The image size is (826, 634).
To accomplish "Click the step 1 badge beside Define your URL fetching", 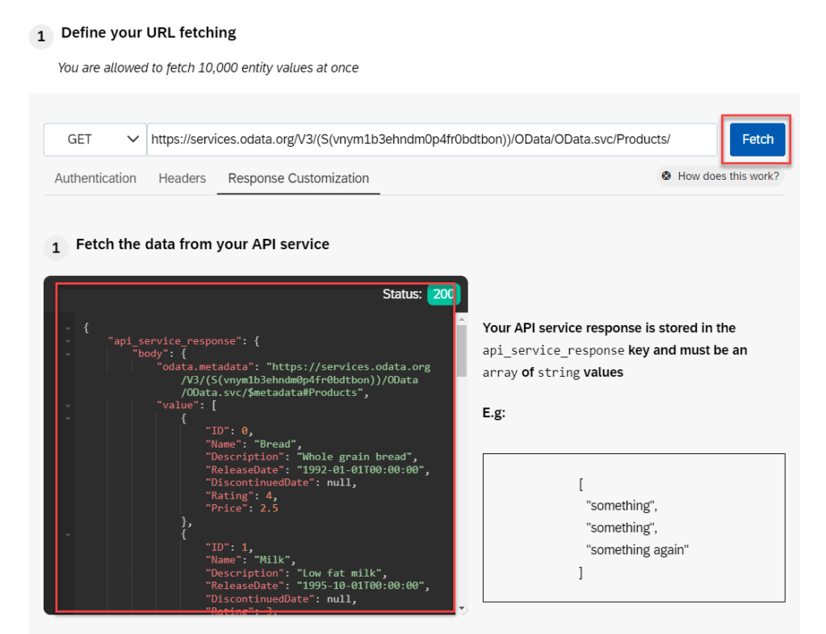I will 40,37.
